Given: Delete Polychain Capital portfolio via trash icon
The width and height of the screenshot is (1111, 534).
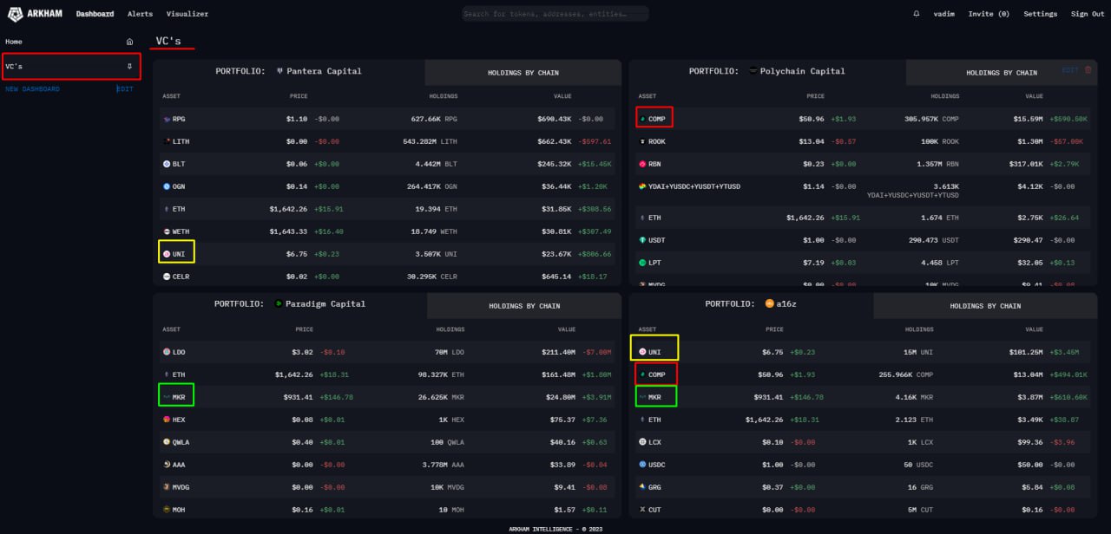Looking at the screenshot, I should 1088,70.
